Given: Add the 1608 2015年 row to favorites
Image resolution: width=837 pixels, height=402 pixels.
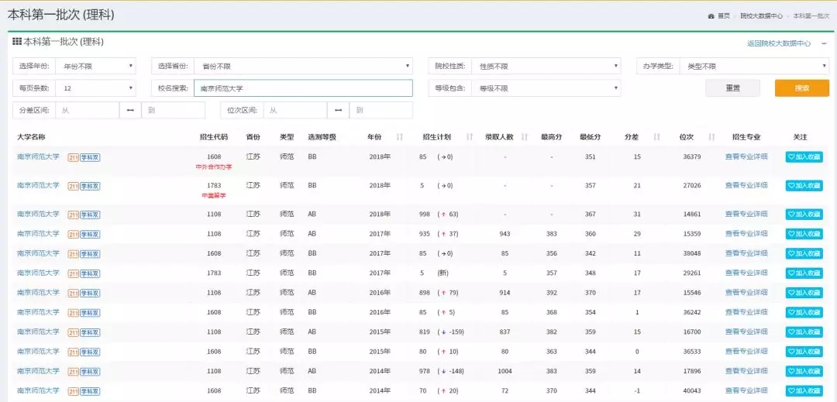Looking at the screenshot, I should pyautogui.click(x=804, y=352).
